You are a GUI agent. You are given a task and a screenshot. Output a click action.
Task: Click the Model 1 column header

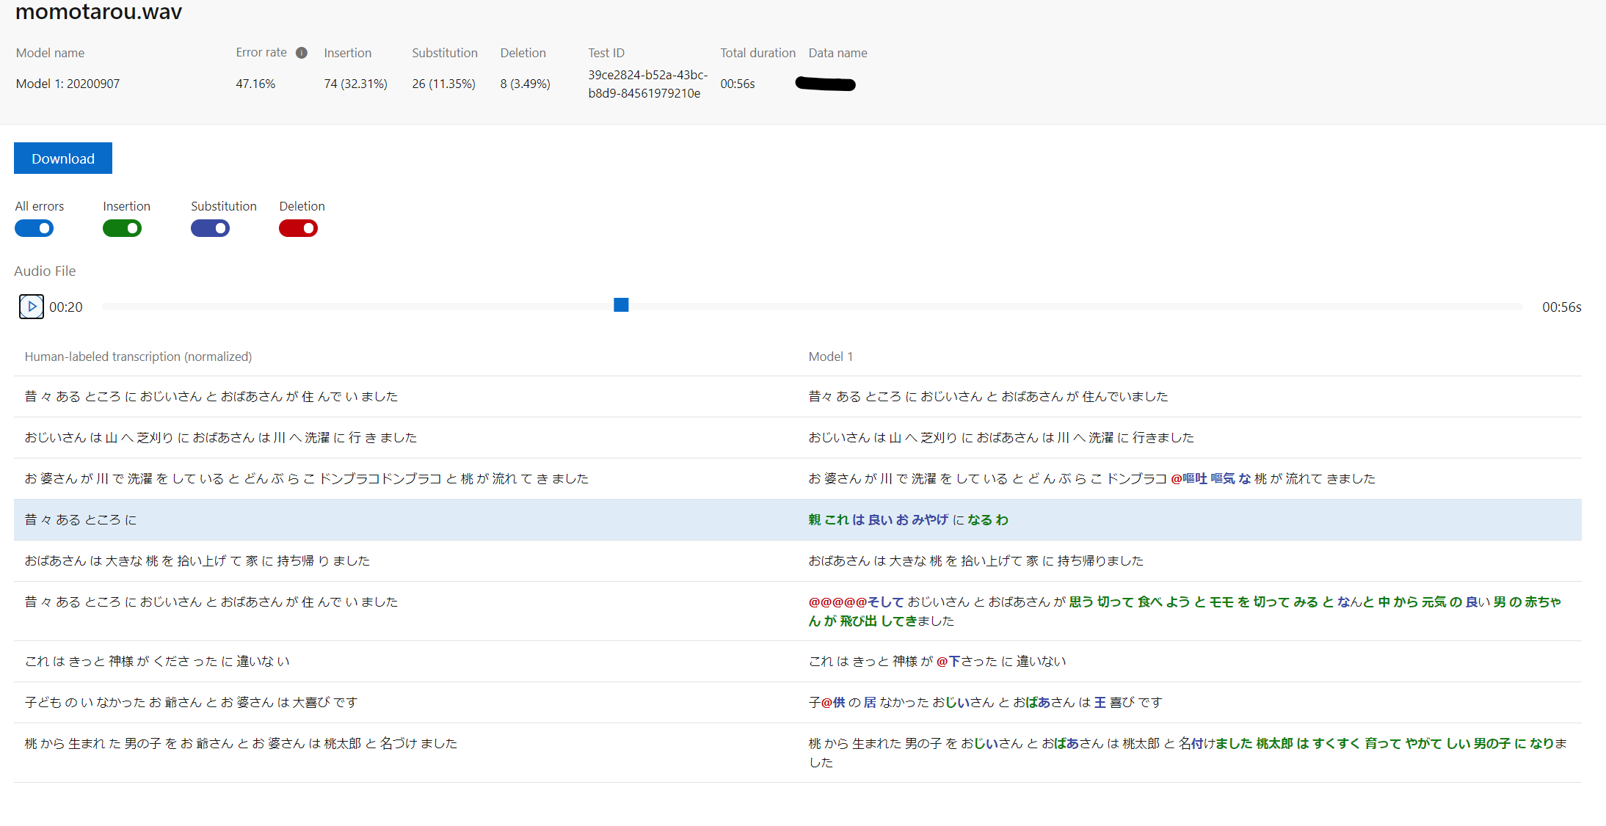click(830, 357)
